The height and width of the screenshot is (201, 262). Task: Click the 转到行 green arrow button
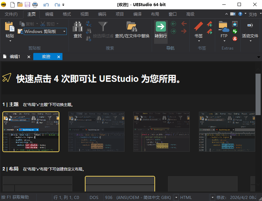(161, 26)
